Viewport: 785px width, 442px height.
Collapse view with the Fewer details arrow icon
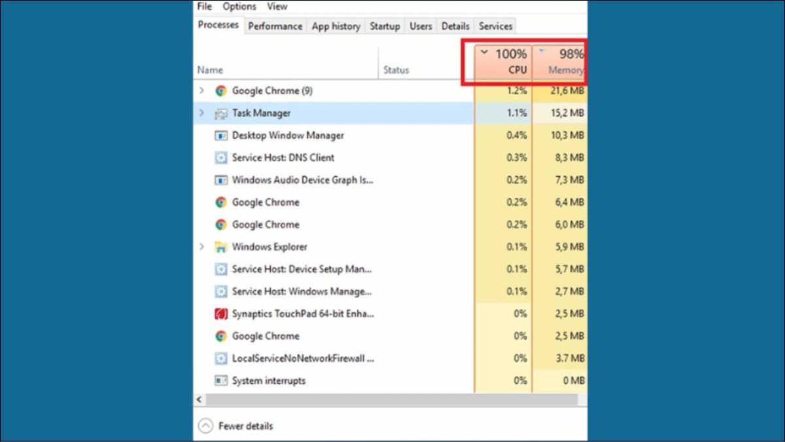click(205, 426)
